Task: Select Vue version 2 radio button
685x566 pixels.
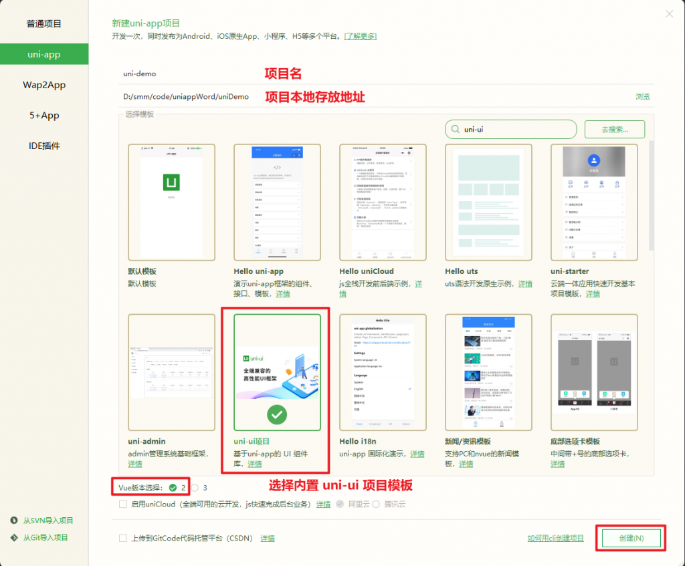Action: tap(173, 487)
